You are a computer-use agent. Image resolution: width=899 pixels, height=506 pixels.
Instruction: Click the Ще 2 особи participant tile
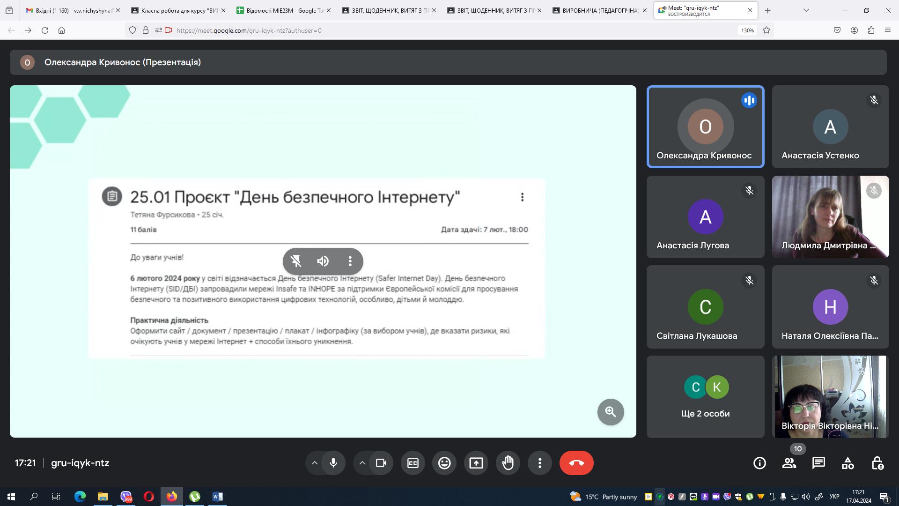(x=705, y=396)
